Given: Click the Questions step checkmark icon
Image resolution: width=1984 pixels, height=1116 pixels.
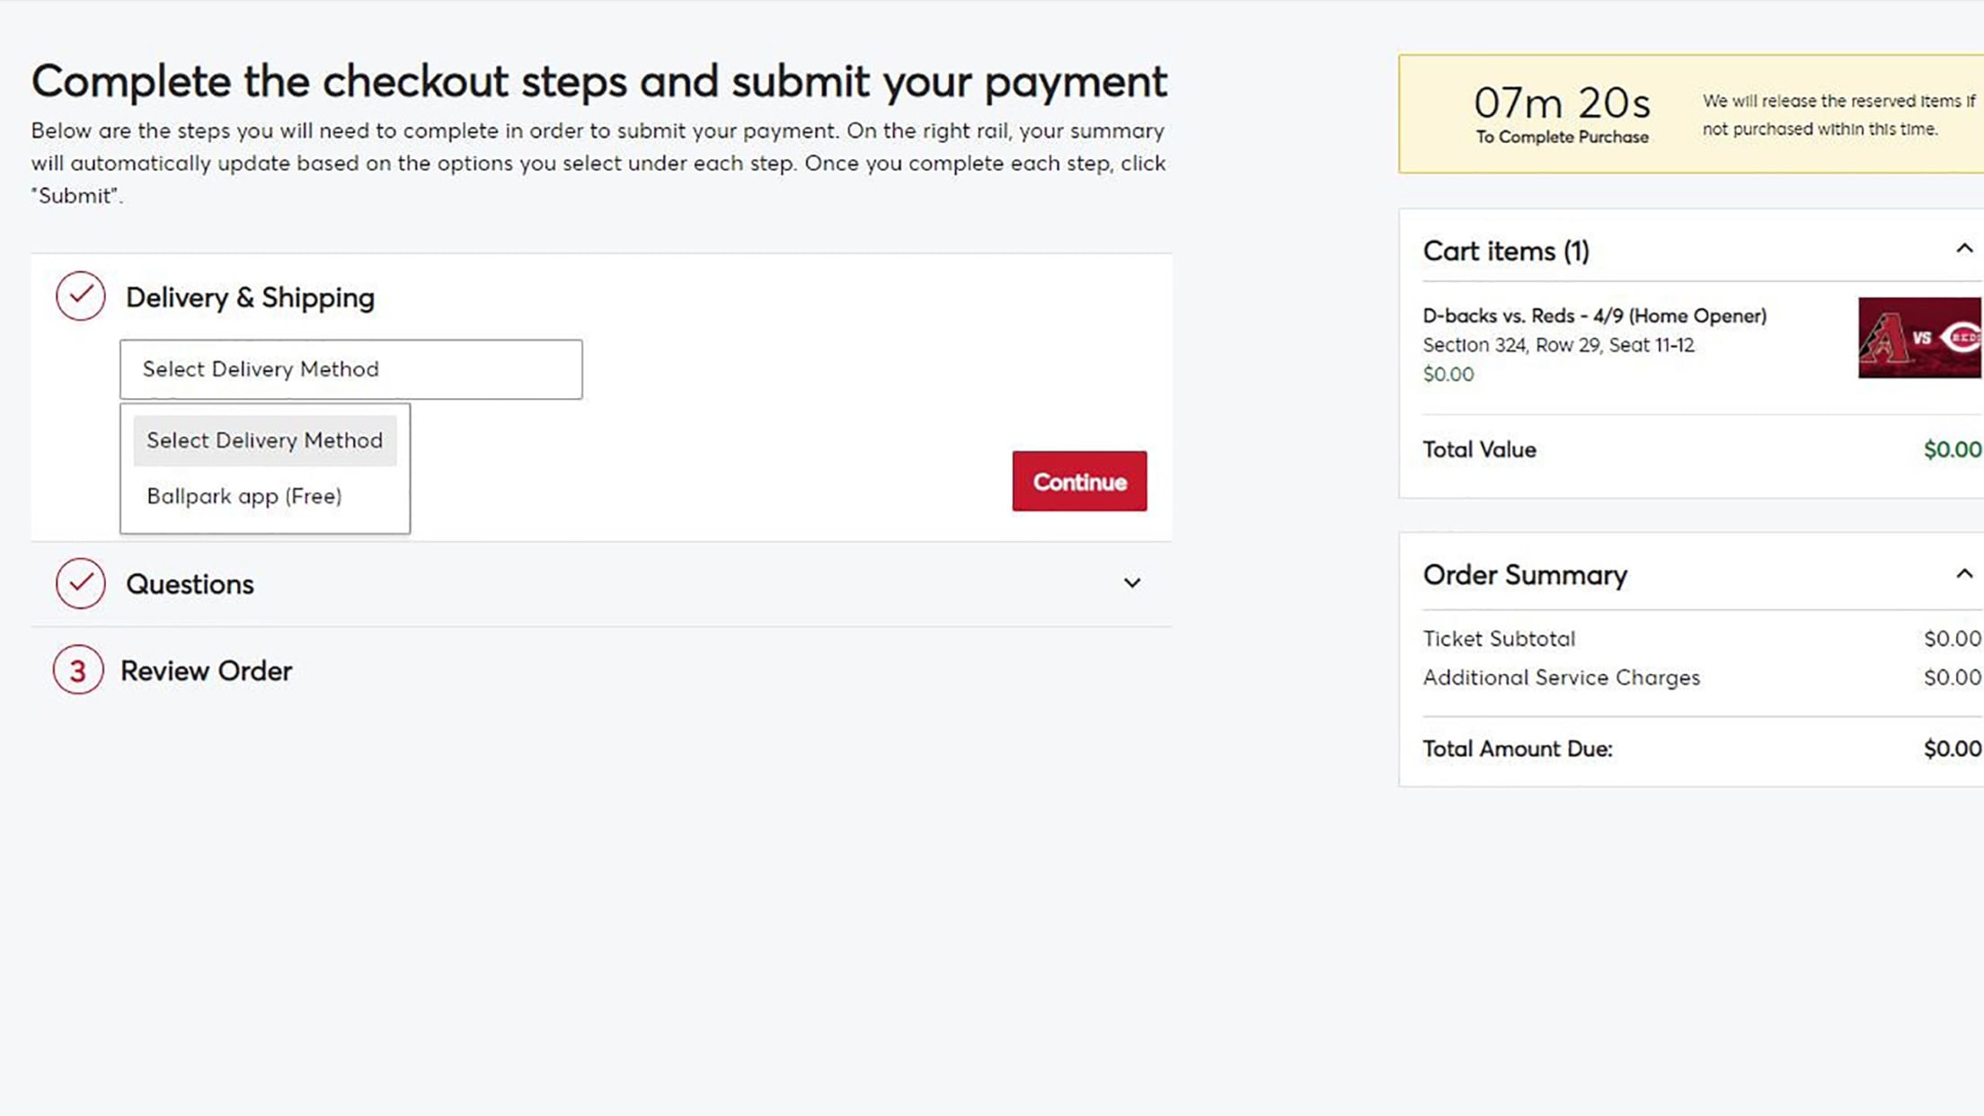Looking at the screenshot, I should (81, 583).
